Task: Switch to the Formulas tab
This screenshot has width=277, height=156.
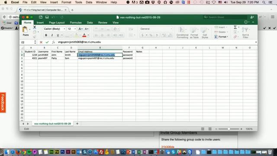Action: click(76, 23)
